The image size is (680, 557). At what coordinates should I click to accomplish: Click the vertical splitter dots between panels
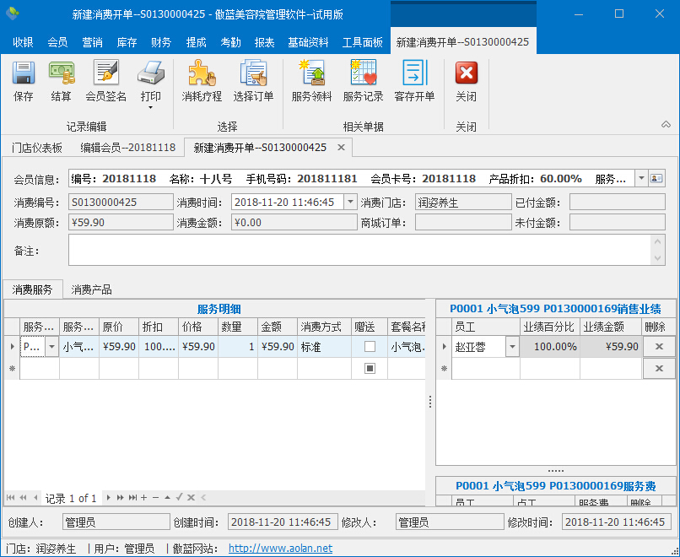point(430,402)
